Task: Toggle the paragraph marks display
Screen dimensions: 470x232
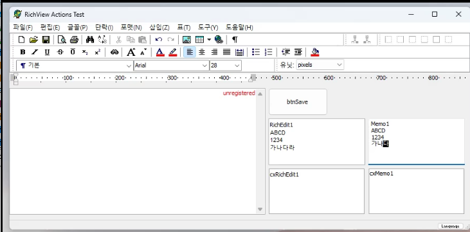Action: pyautogui.click(x=235, y=40)
